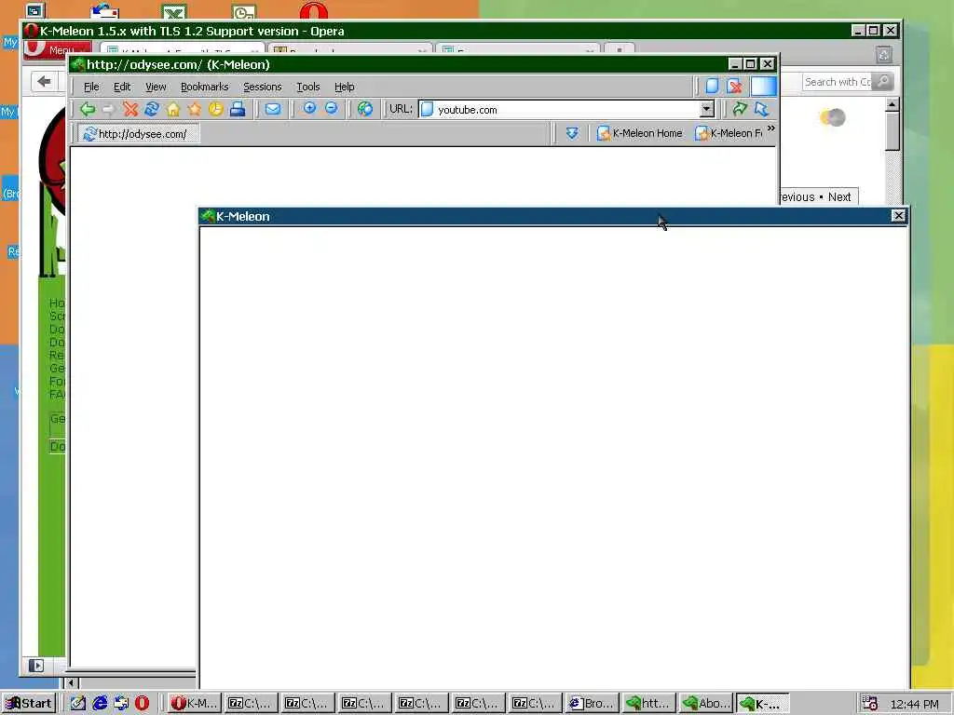Expand bookmarks toolbar overflow chevron
Screen dimensions: 954x715
click(770, 128)
